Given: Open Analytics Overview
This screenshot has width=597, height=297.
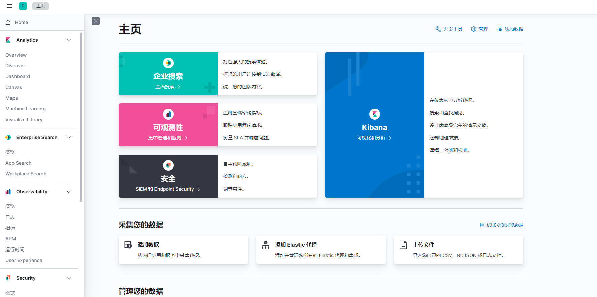Looking at the screenshot, I should pos(16,55).
